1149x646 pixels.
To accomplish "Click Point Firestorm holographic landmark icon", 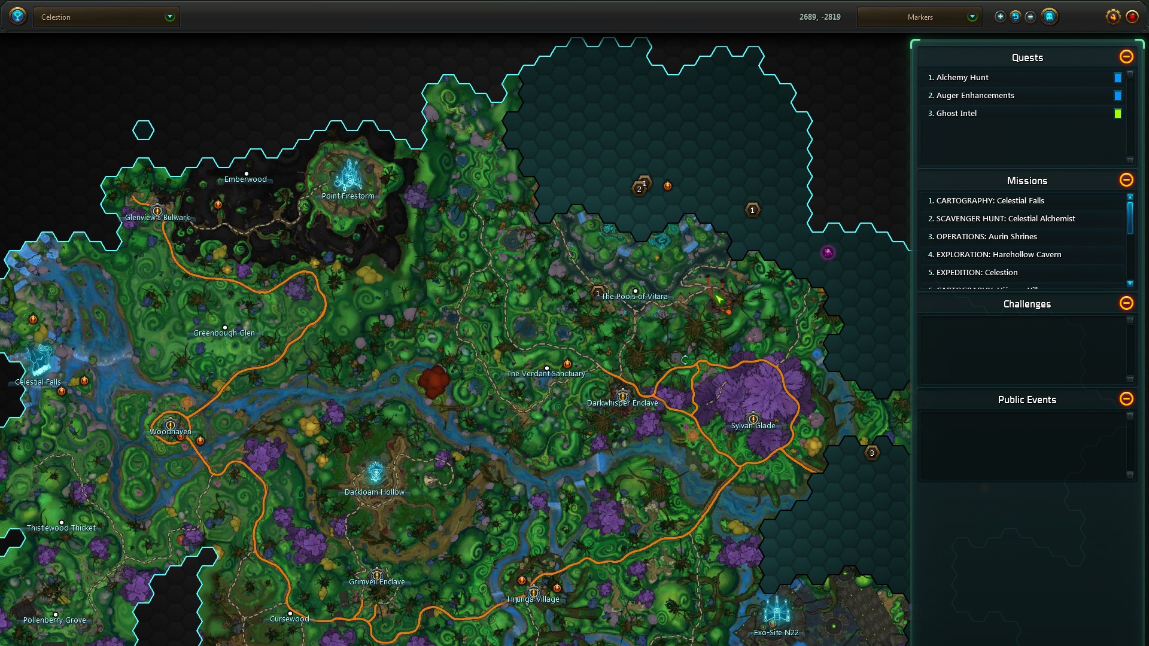I will (x=348, y=175).
